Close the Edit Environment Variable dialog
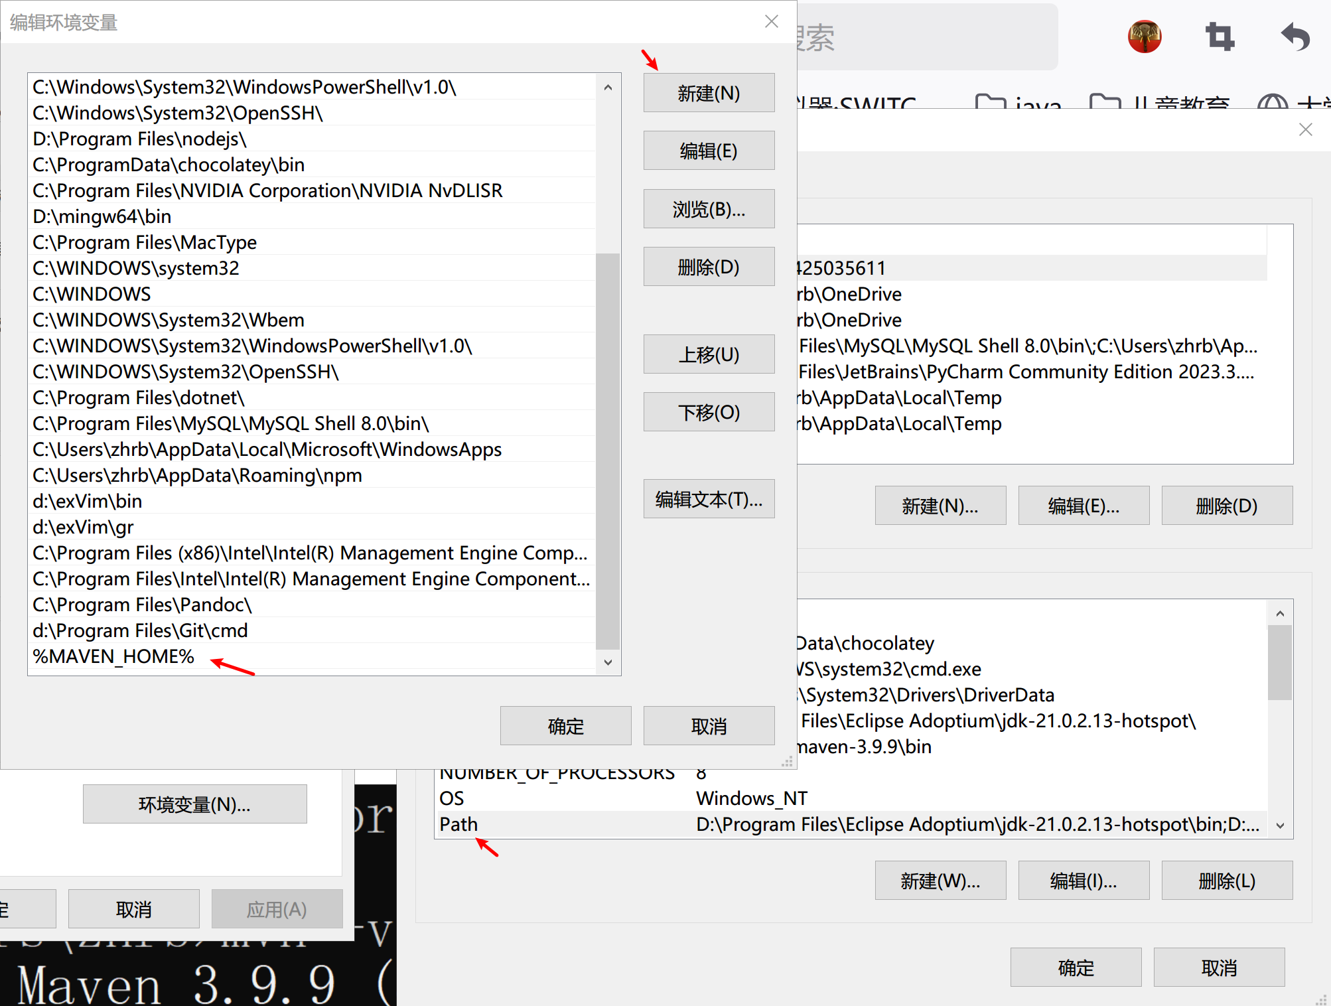This screenshot has height=1006, width=1331. point(771,21)
